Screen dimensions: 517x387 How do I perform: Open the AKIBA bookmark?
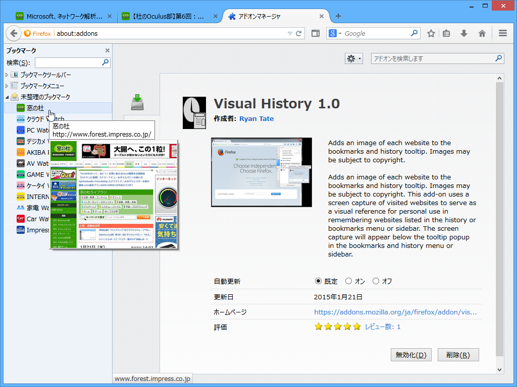(x=32, y=152)
